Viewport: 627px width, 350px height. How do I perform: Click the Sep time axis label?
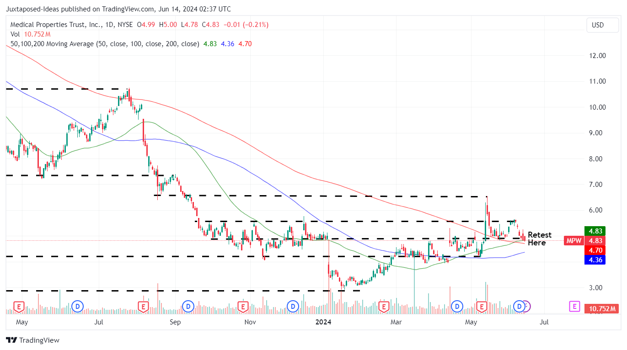click(175, 322)
